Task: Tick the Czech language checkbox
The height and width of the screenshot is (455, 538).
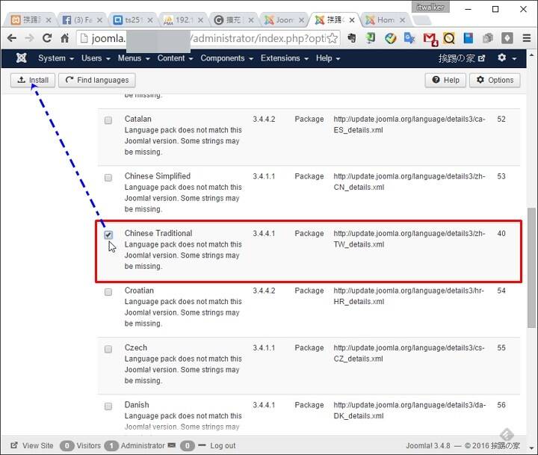Action: point(108,349)
